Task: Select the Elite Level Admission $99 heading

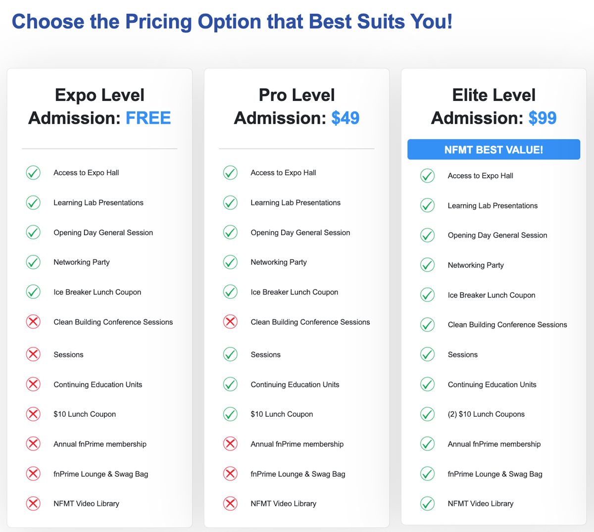Action: click(494, 106)
